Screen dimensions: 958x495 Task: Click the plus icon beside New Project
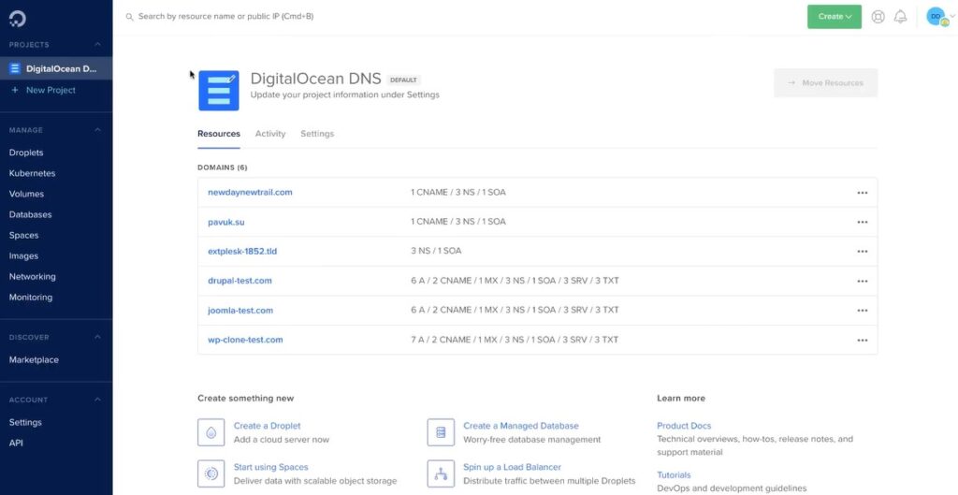(x=15, y=90)
